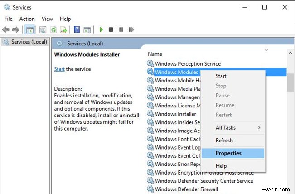This screenshot has height=194, width=295.
Task: Click the Properties sheet toolbar icon
Action: 43,30
